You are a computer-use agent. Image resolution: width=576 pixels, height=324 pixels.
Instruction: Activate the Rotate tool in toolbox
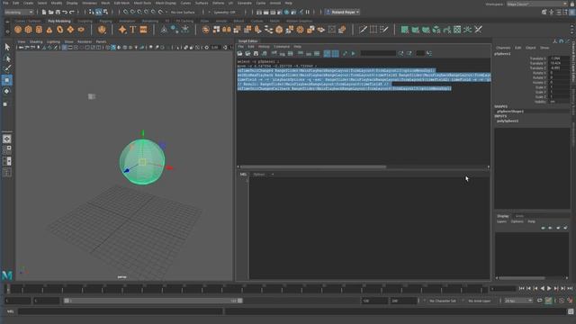7,91
